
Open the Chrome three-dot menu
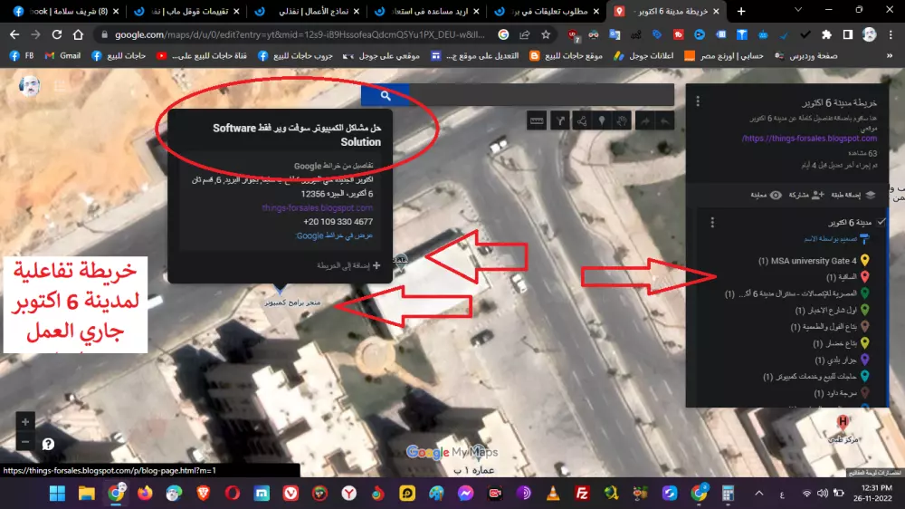[x=891, y=34]
